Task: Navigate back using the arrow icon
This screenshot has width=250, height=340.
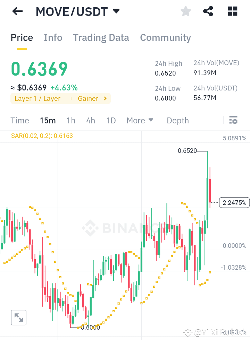Action: pyautogui.click(x=17, y=11)
